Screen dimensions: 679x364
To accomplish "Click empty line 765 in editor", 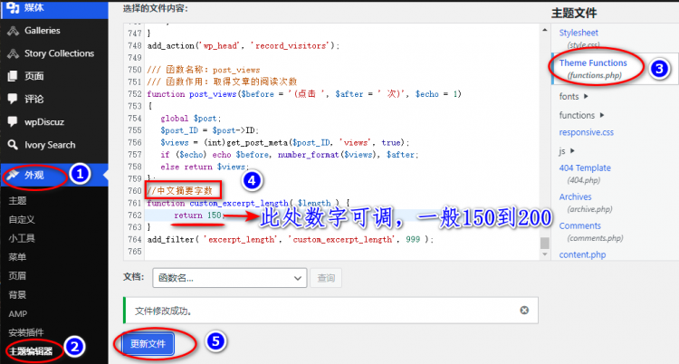I will point(342,252).
